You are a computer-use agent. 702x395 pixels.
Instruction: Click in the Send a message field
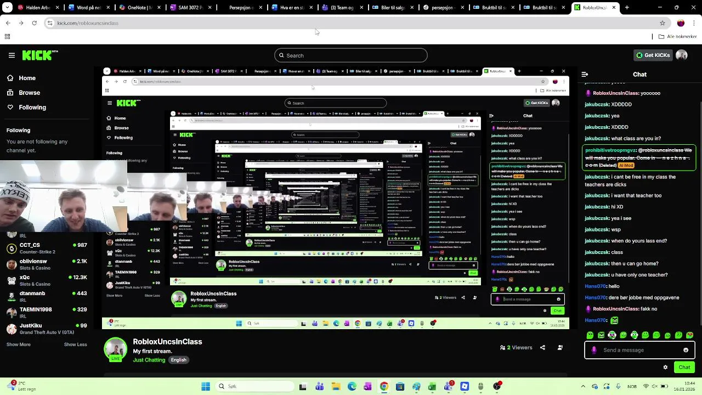[x=639, y=350]
